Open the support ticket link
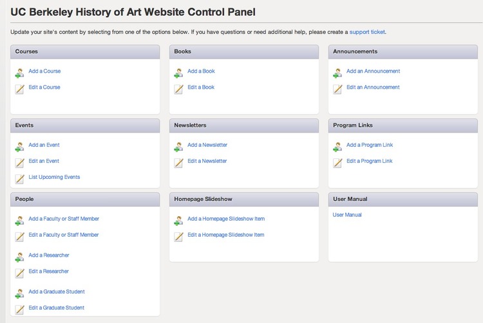Image resolution: width=483 pixels, height=323 pixels. coord(367,32)
